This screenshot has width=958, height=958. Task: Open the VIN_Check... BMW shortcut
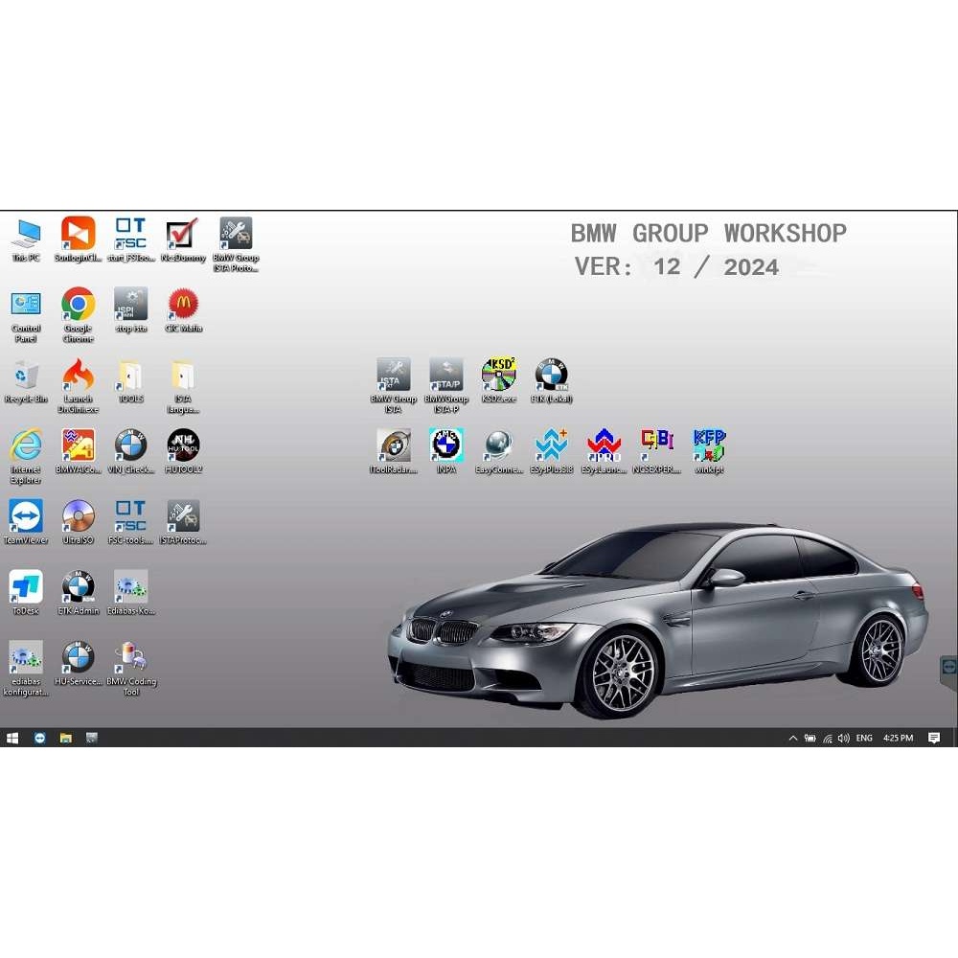click(130, 451)
